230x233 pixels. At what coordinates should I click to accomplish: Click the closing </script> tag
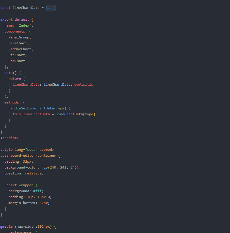[x=10, y=138]
